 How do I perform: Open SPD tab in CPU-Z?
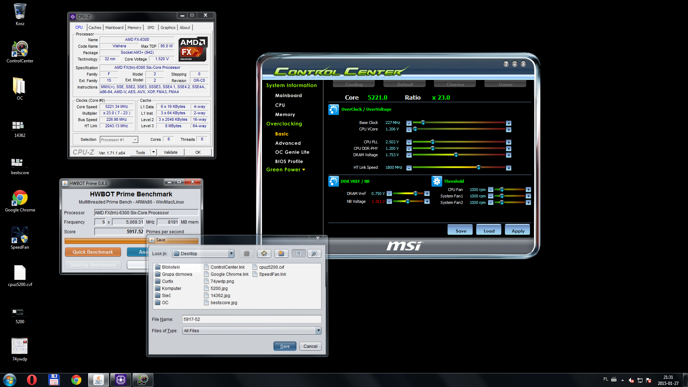[x=151, y=28]
